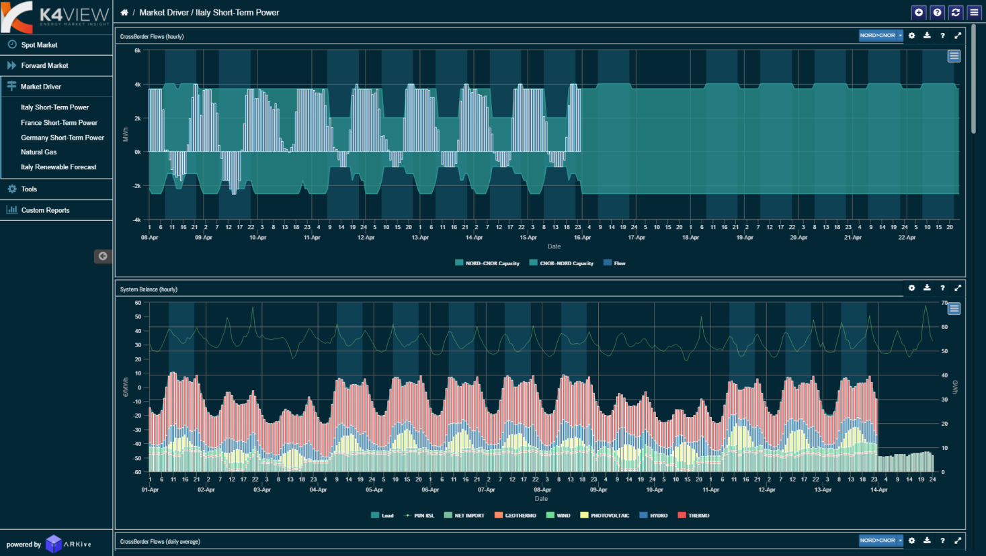Viewport: 986px width, 556px height.
Task: Toggle THERMO series in legend
Action: point(694,516)
